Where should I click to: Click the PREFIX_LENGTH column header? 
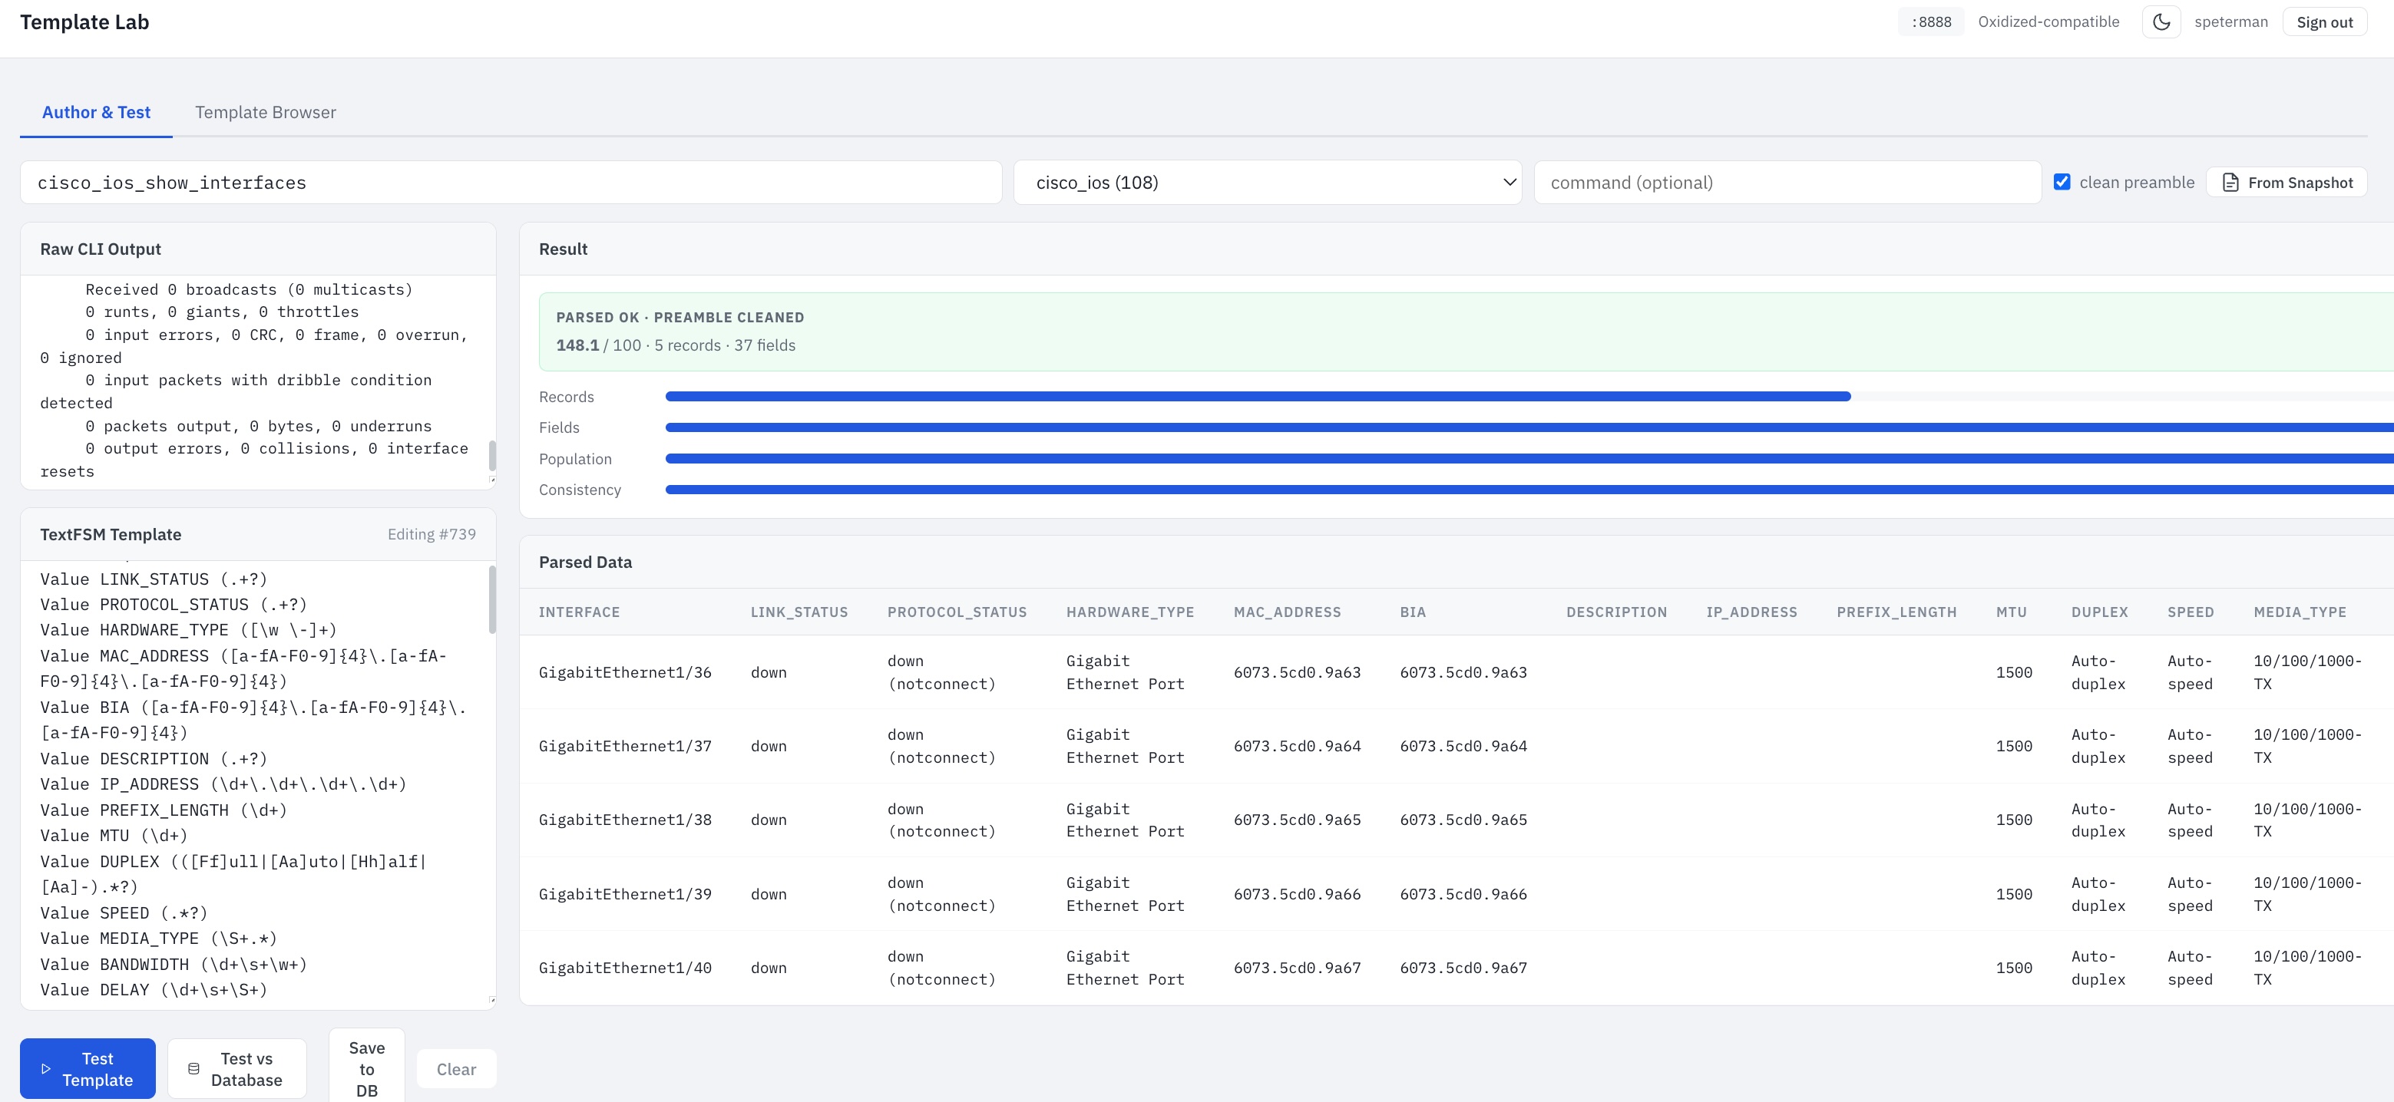(x=1896, y=612)
